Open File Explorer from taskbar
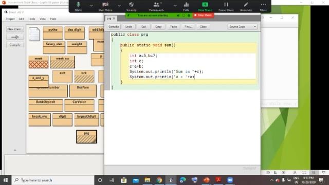Viewport: 329px width, 185px height. point(148,180)
